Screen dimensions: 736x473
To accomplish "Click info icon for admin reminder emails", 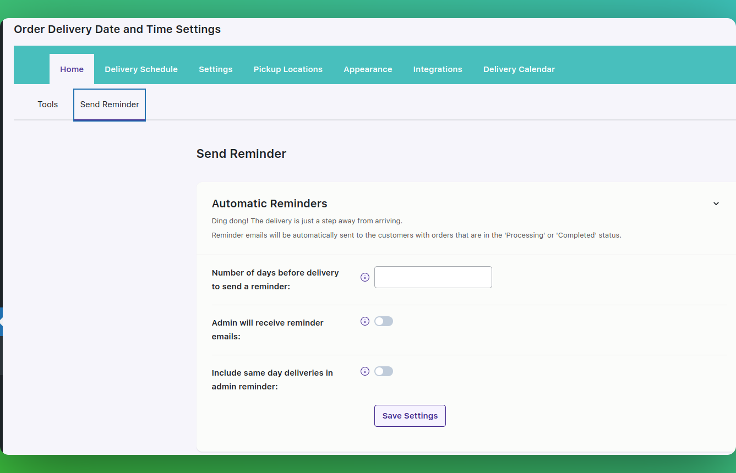I will (x=364, y=321).
